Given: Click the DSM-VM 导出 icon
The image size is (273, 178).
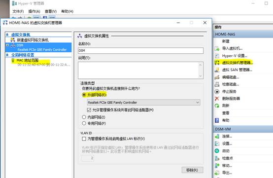Looking at the screenshot, I should click(x=217, y=173).
